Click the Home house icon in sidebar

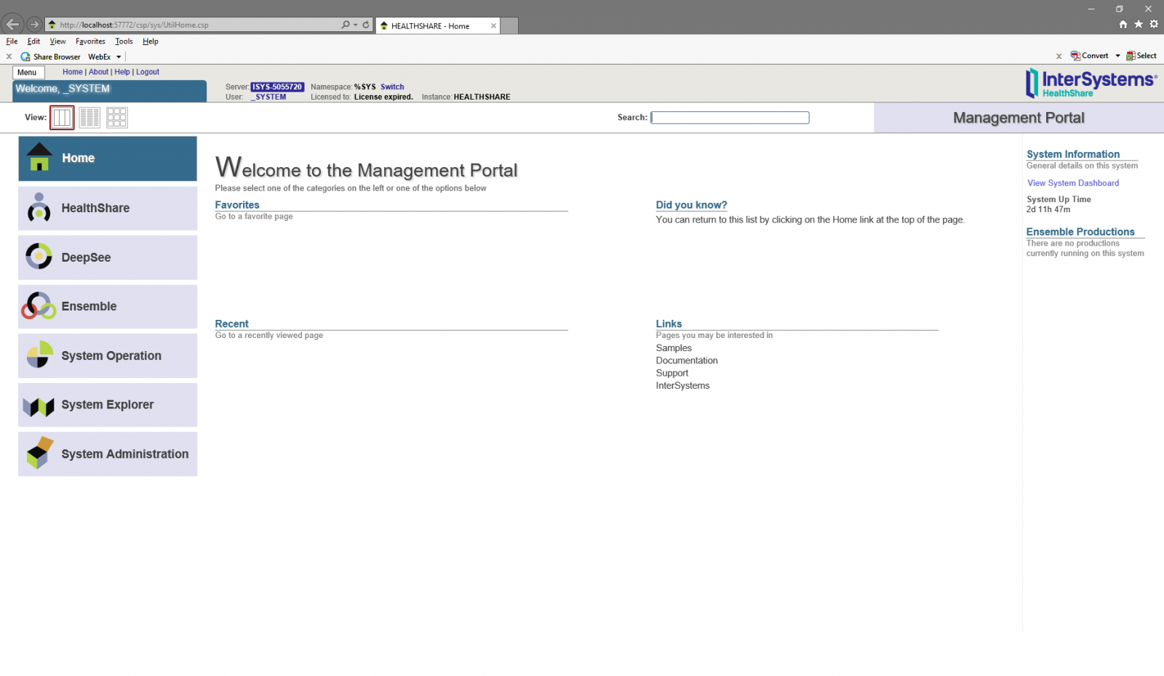coord(39,157)
